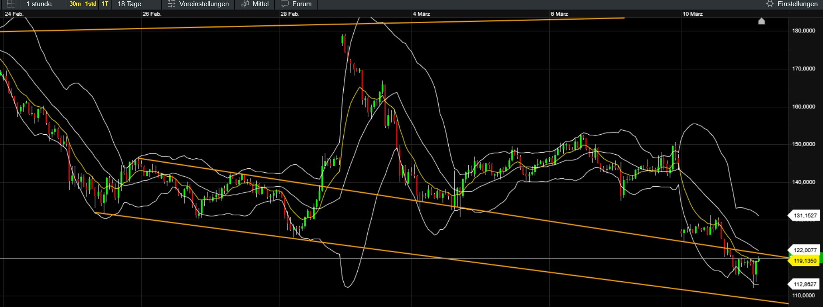Click the 180,0000 price axis label
Viewport: 823px width, 307px height.
coord(804,31)
